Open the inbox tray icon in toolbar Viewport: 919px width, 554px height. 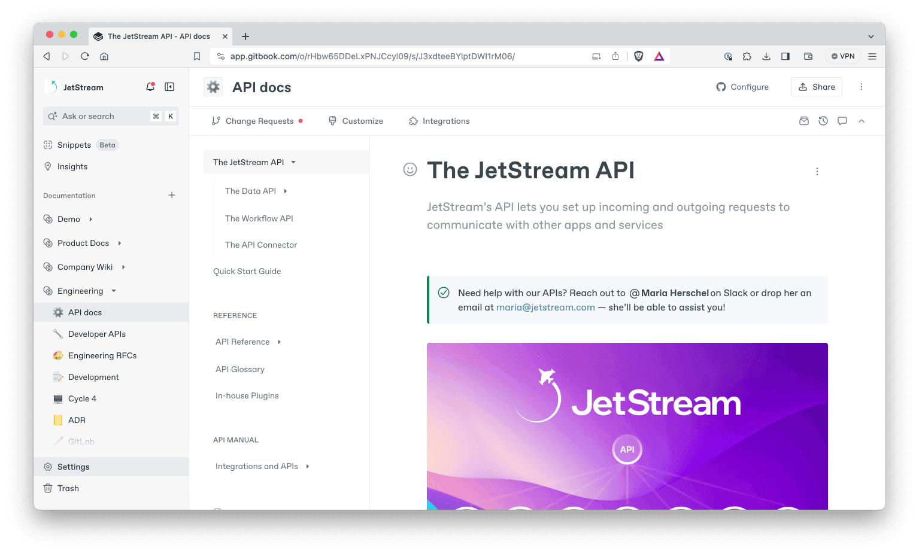pos(804,121)
